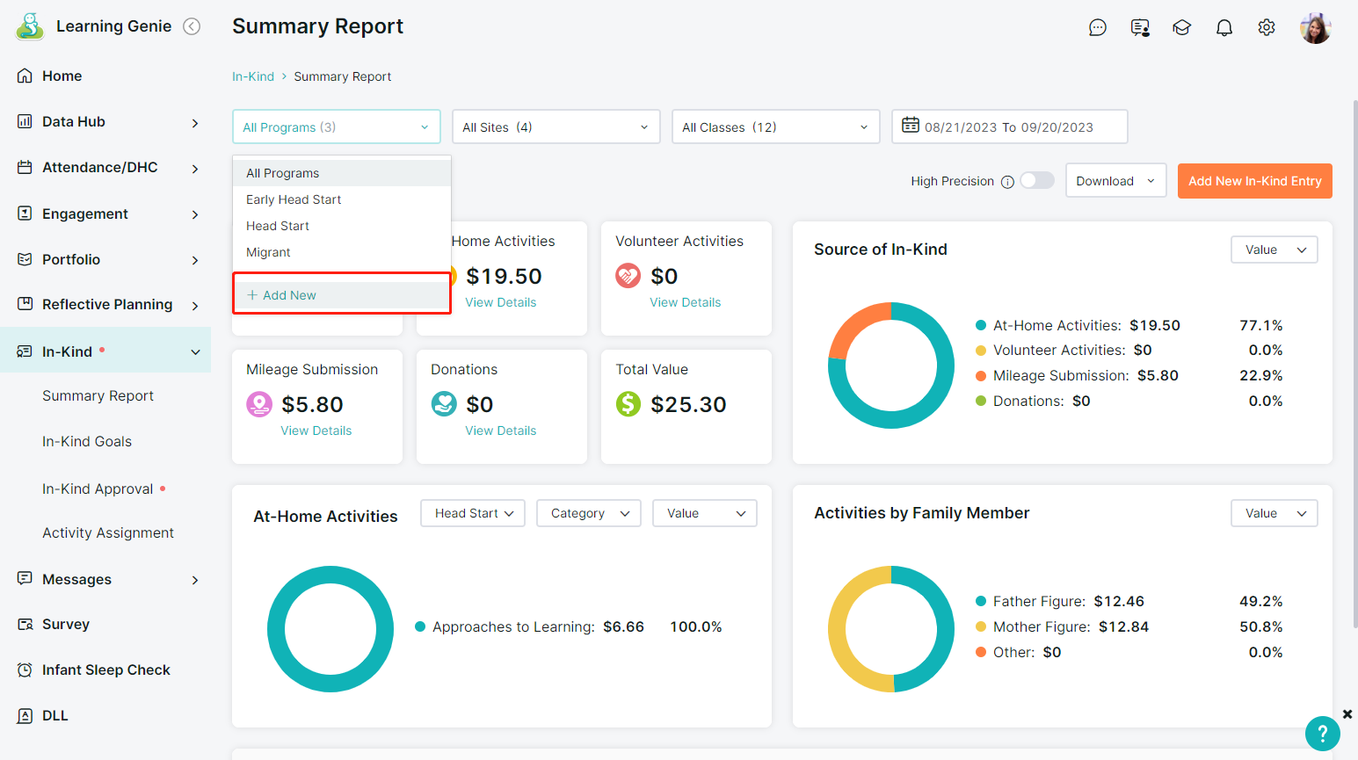
Task: Open the chat messages icon in header
Action: pos(1097,28)
